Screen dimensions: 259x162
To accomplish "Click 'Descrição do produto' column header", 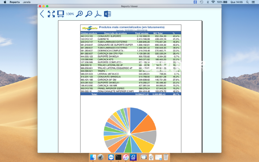I will coord(115,33).
